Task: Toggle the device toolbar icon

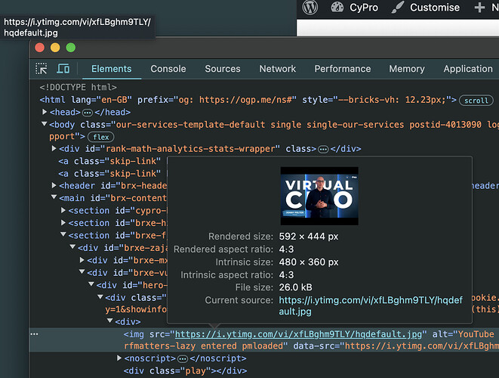Action: [63, 69]
